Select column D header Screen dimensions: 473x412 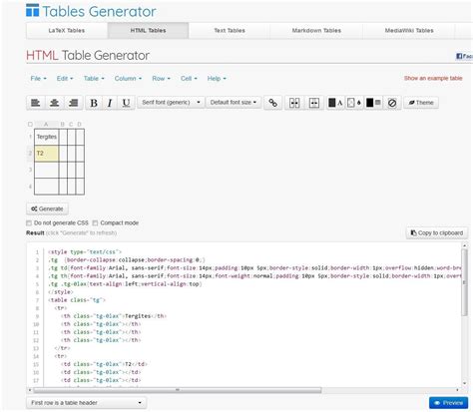pyautogui.click(x=80, y=125)
